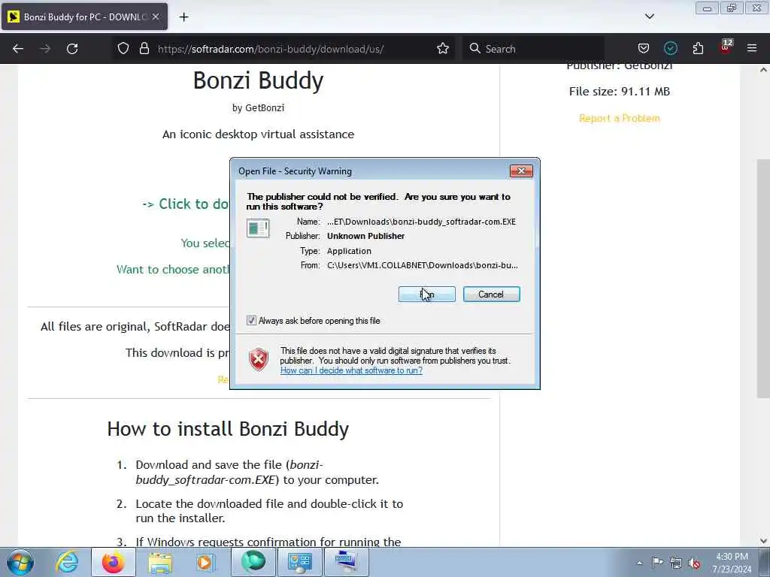Open the on-screen keyboard taskbar icon

click(346, 562)
